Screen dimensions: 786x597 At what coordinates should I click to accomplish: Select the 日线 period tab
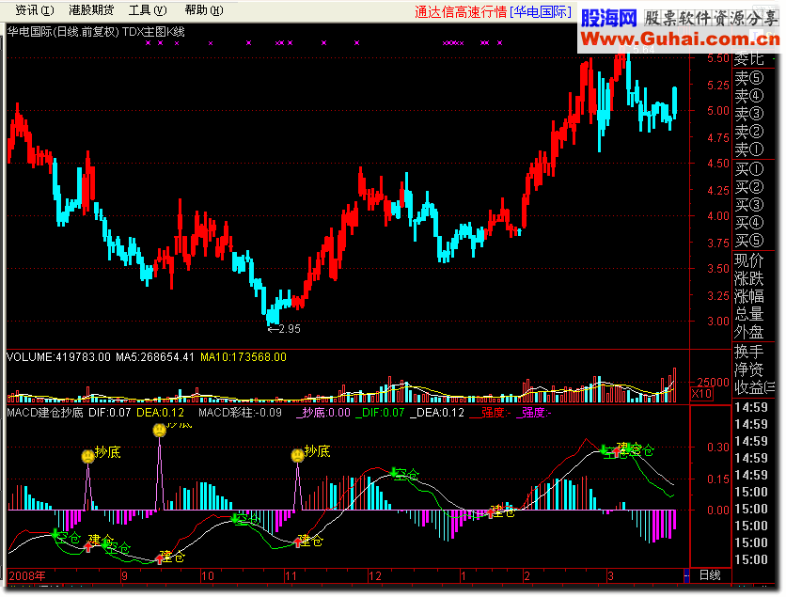(x=710, y=575)
